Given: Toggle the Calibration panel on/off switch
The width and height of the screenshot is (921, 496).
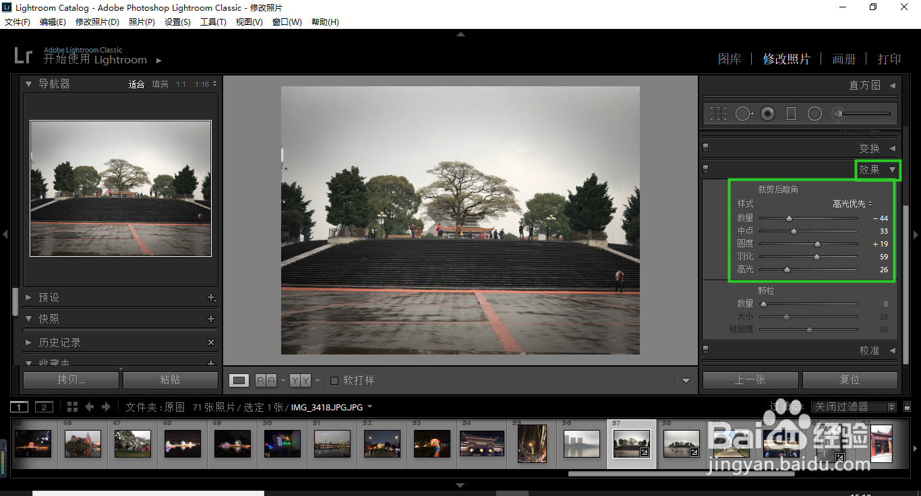Looking at the screenshot, I should (706, 350).
